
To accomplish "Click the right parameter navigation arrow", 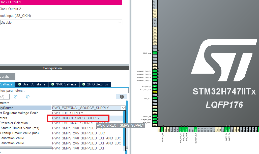I will pyautogui.click(x=28, y=97).
